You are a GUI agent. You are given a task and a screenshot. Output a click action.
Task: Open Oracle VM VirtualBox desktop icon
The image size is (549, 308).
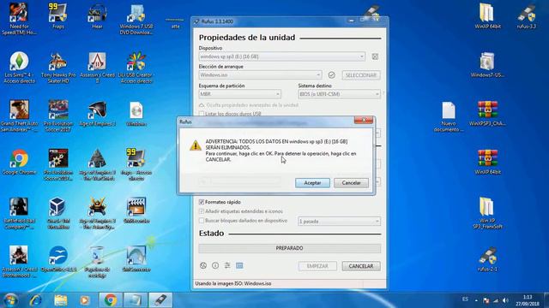(x=58, y=213)
